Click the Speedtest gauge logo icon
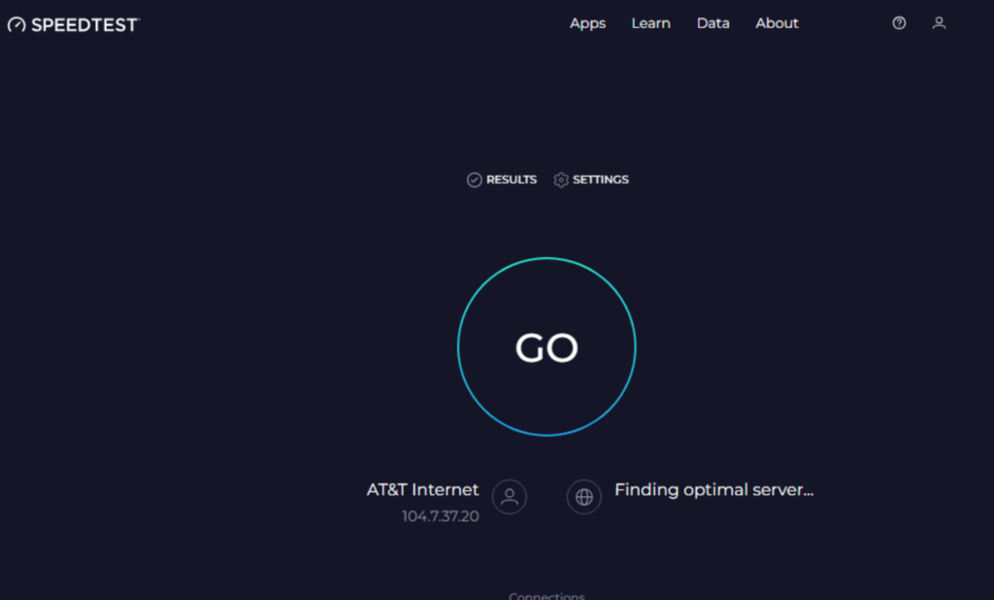Image resolution: width=994 pixels, height=600 pixels. (x=17, y=24)
